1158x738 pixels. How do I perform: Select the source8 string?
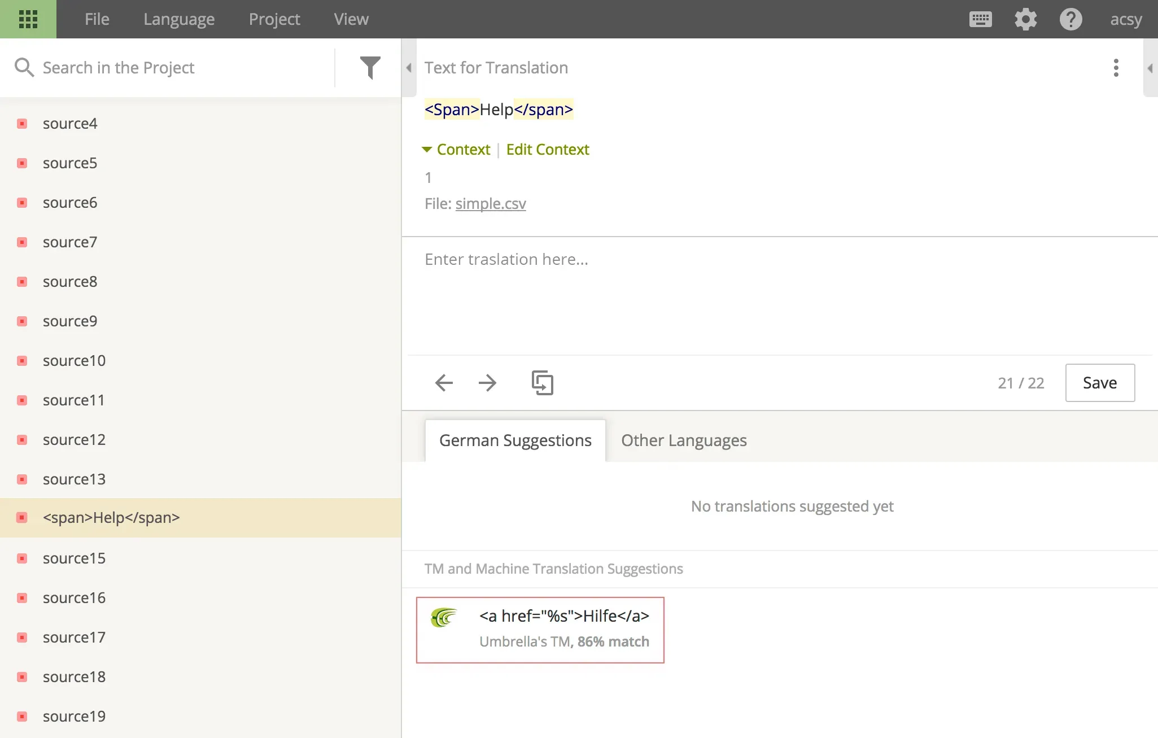coord(200,281)
